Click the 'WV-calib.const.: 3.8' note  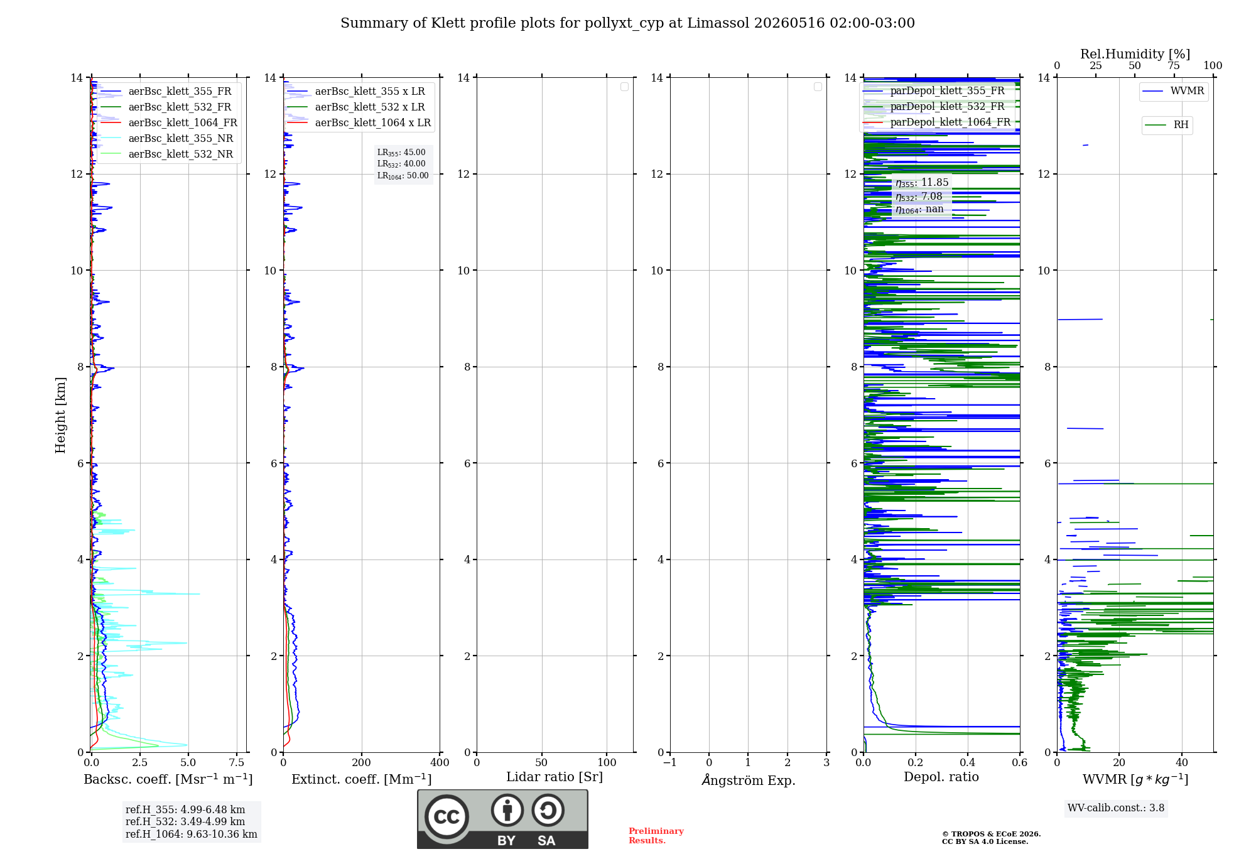tap(1116, 808)
